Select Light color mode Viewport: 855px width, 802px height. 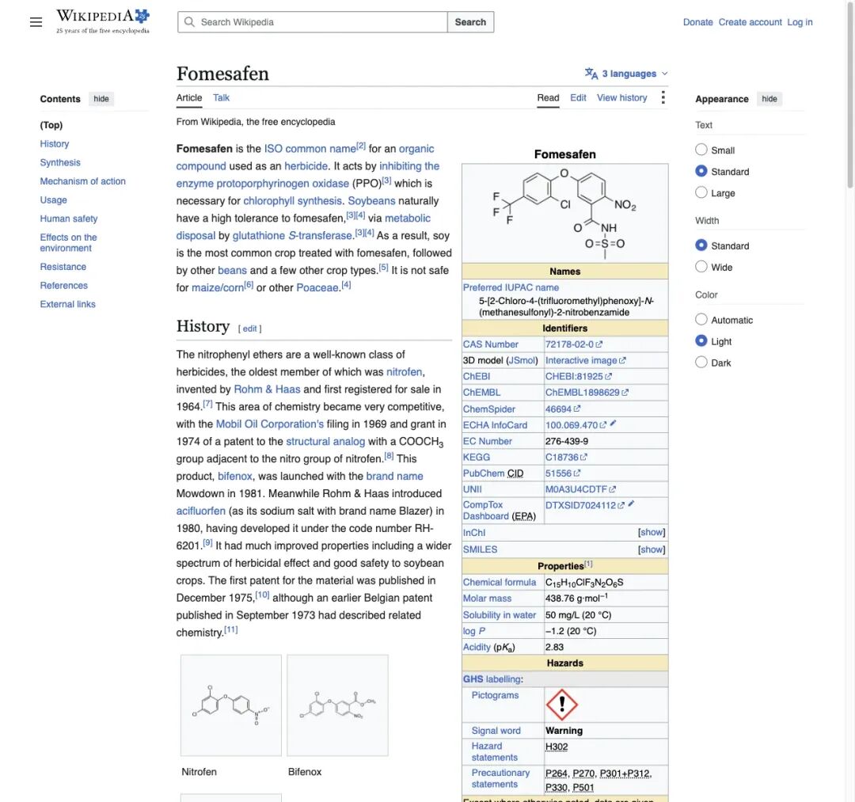701,340
